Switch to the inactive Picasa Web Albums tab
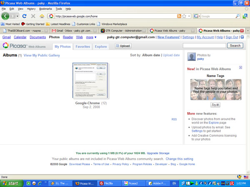The width and height of the screenshot is (250, 187). click(172, 30)
